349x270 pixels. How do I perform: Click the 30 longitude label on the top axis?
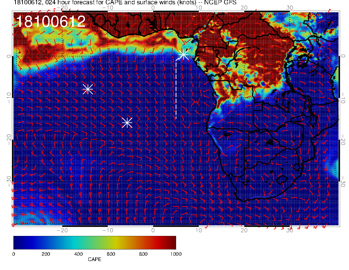point(290,7)
